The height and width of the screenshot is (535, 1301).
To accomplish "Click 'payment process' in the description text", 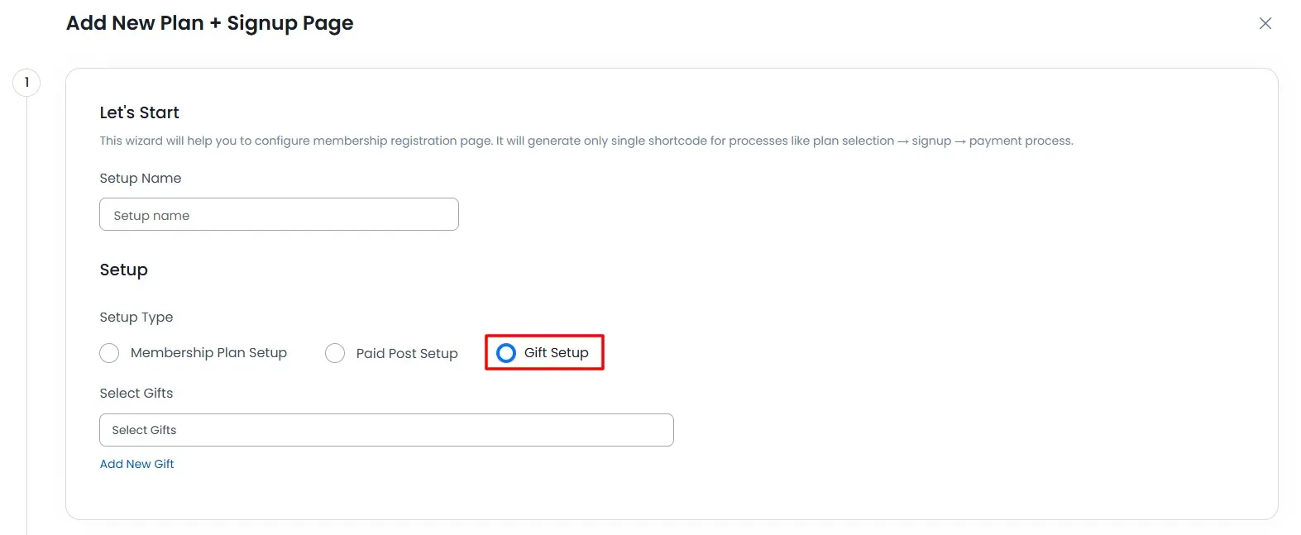I will [x=1020, y=141].
